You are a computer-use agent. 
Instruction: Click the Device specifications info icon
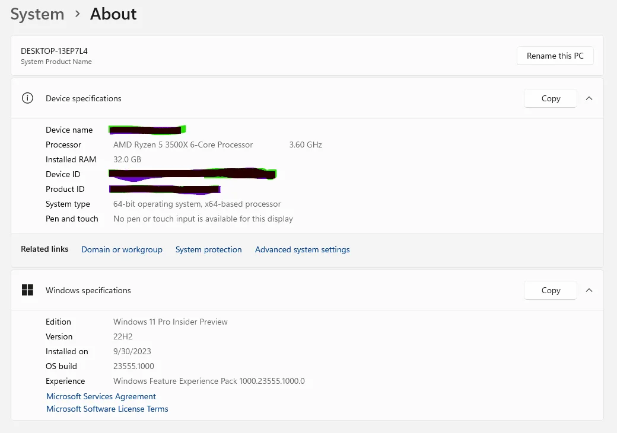point(27,98)
